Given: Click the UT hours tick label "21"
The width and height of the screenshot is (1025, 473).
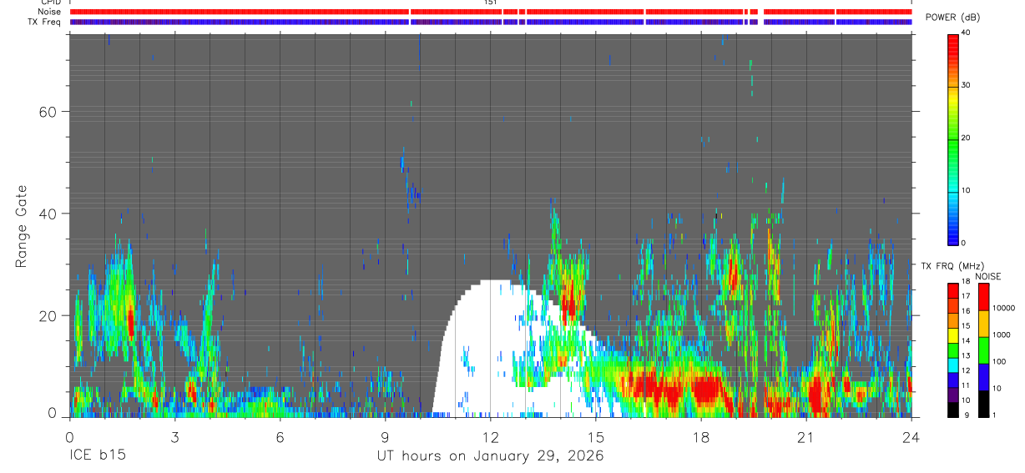Looking at the screenshot, I should [x=805, y=436].
